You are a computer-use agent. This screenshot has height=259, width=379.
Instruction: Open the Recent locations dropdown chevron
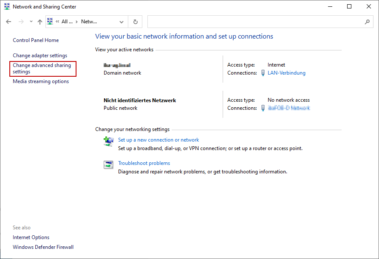pyautogui.click(x=31, y=22)
